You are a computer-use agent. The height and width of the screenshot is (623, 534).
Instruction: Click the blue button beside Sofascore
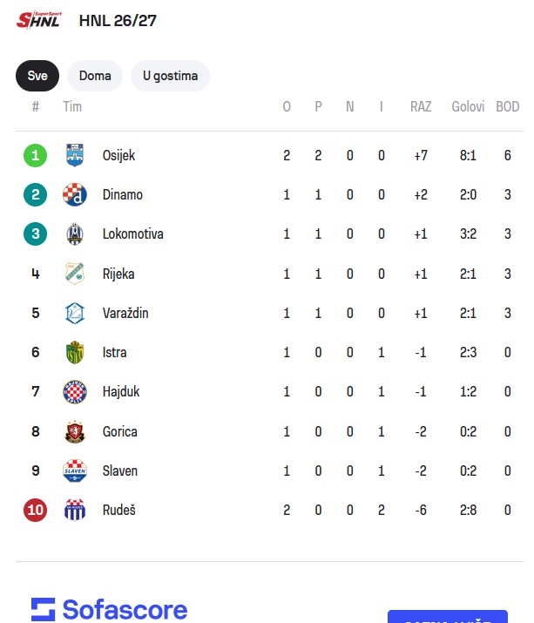click(448, 616)
